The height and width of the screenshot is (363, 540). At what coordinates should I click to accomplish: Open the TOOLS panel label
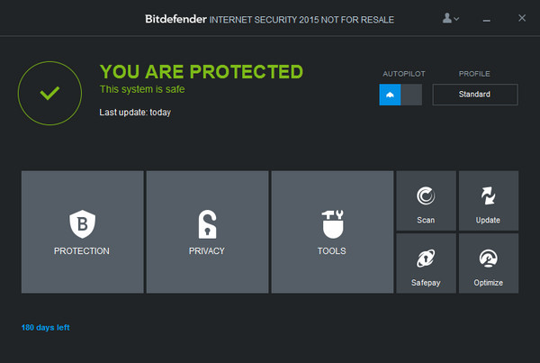tap(332, 251)
